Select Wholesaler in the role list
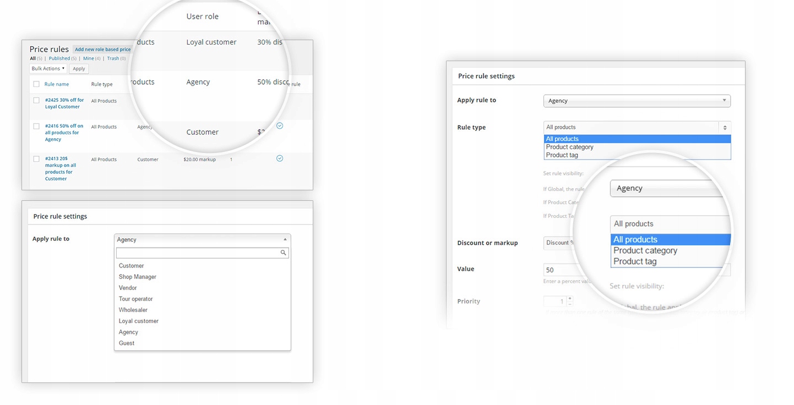This screenshot has height=405, width=794. point(133,310)
